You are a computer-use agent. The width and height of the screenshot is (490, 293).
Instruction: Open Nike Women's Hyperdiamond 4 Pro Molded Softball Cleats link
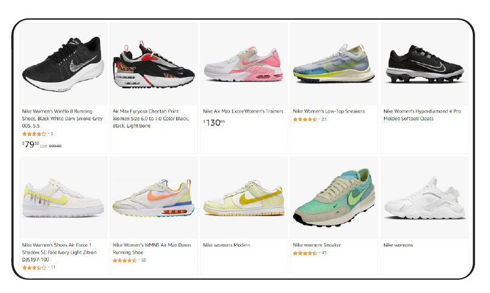(422, 115)
